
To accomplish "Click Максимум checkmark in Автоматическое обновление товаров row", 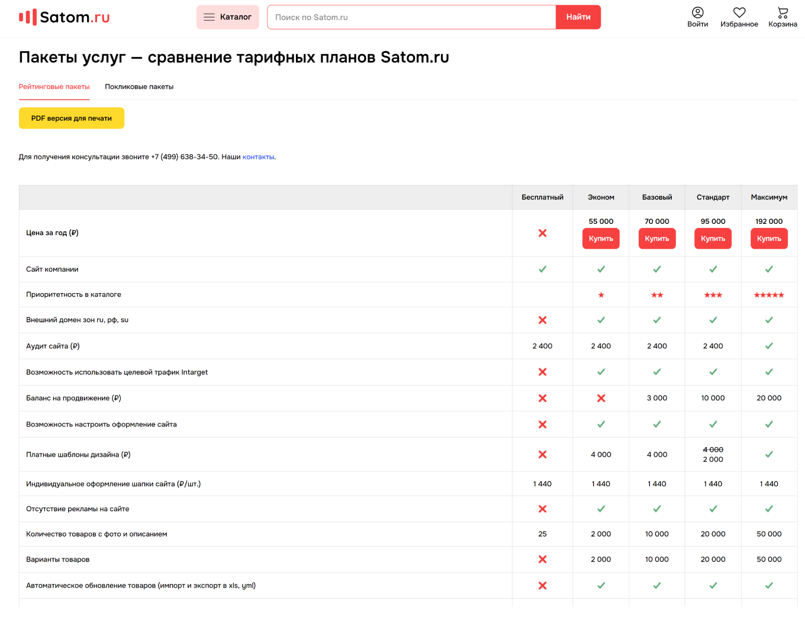I will [x=769, y=586].
